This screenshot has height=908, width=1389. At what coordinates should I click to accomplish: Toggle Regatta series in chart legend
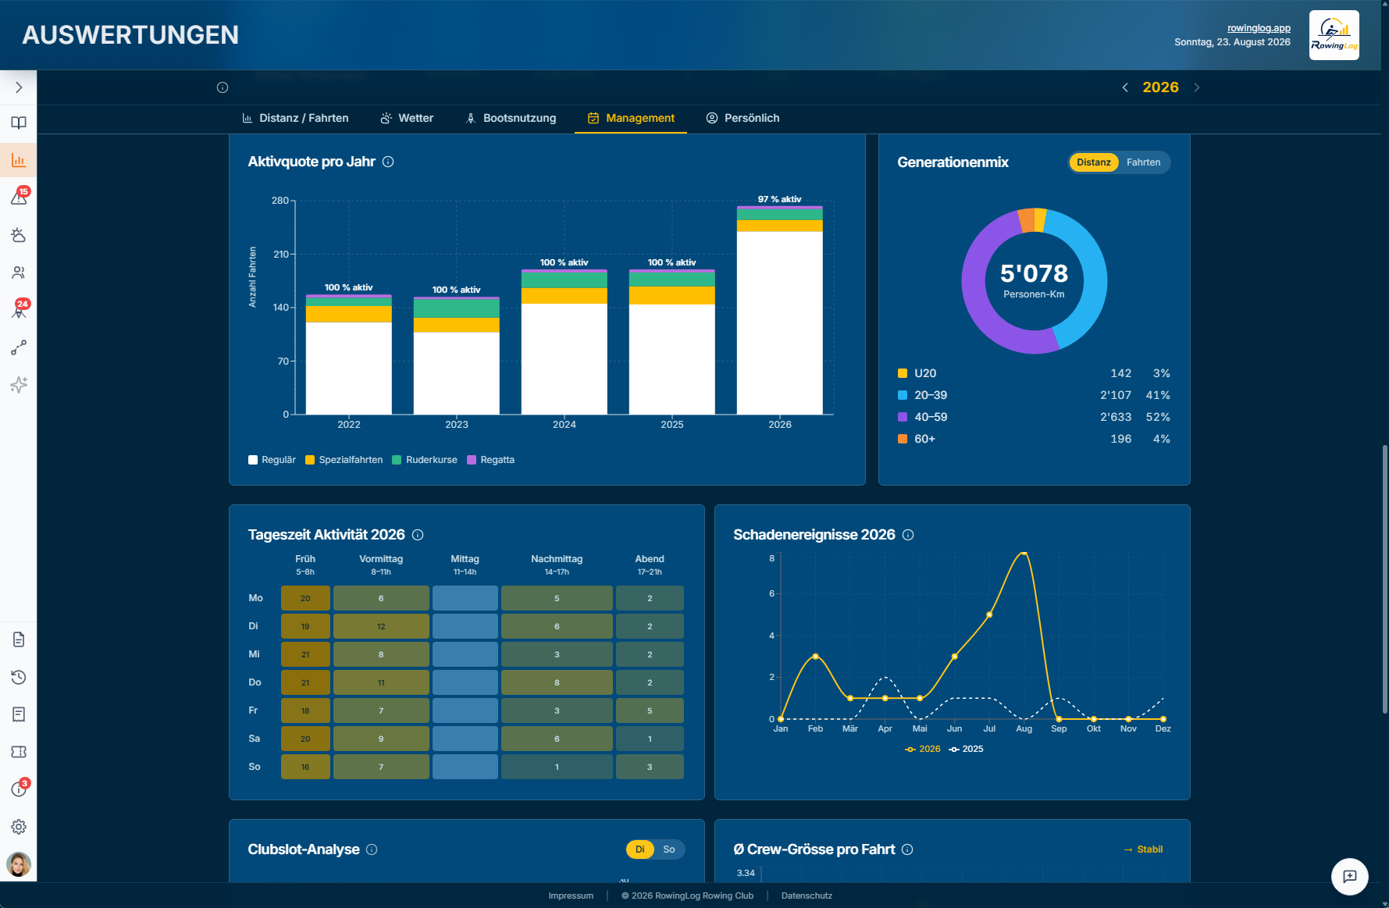[x=490, y=460]
